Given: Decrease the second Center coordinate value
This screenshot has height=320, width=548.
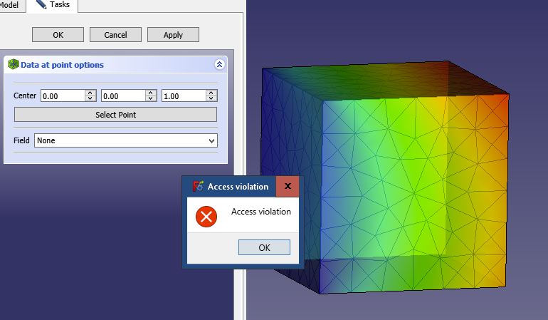Looking at the screenshot, I should click(x=151, y=99).
